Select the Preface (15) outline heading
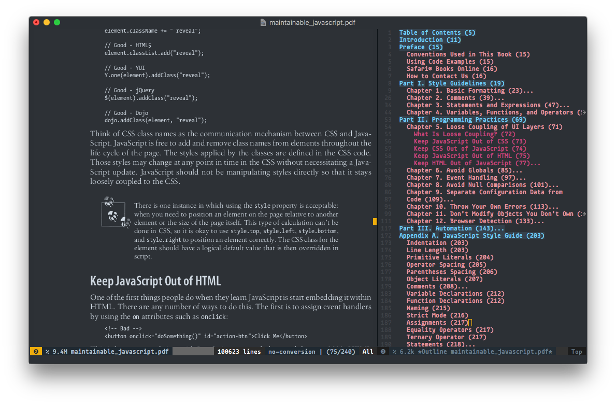Image resolution: width=616 pixels, height=405 pixels. 421,47
